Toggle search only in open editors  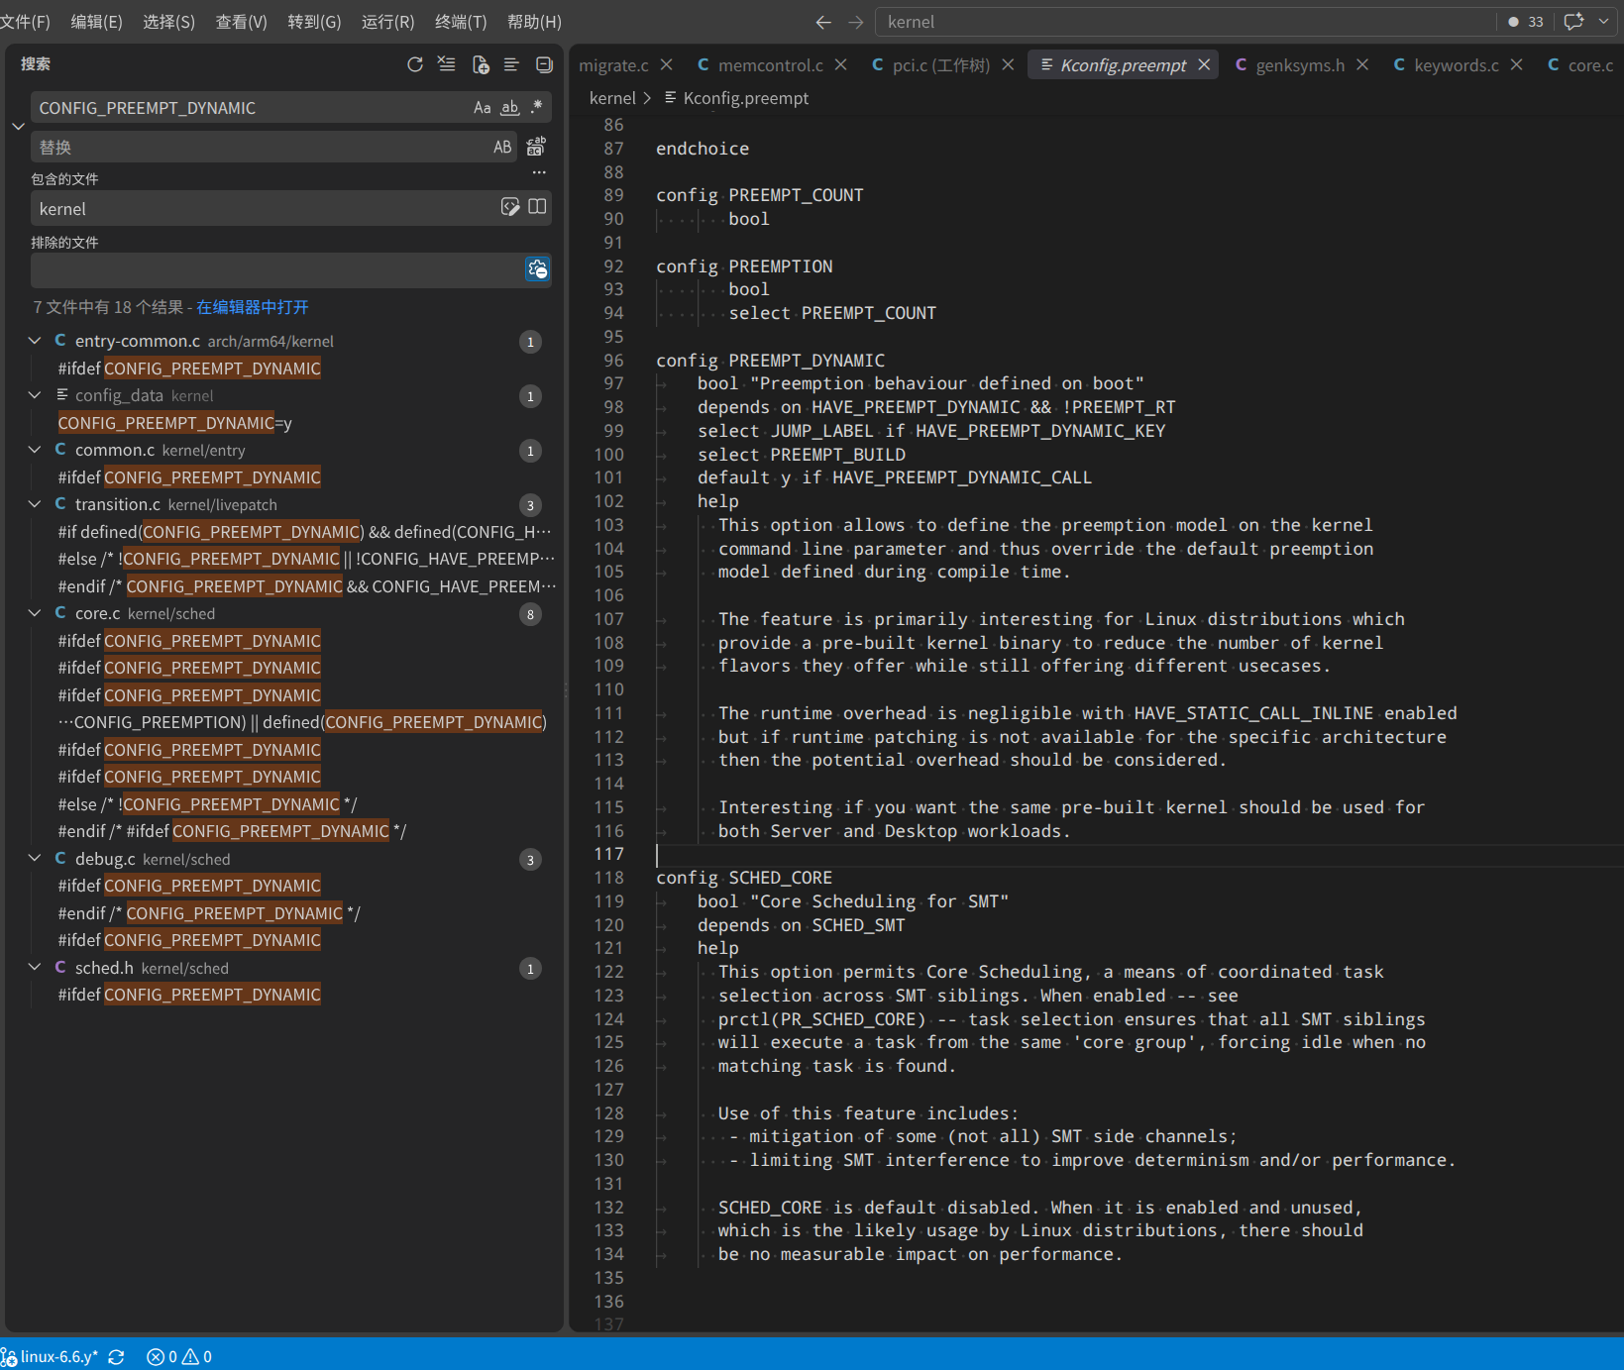pyautogui.click(x=537, y=206)
